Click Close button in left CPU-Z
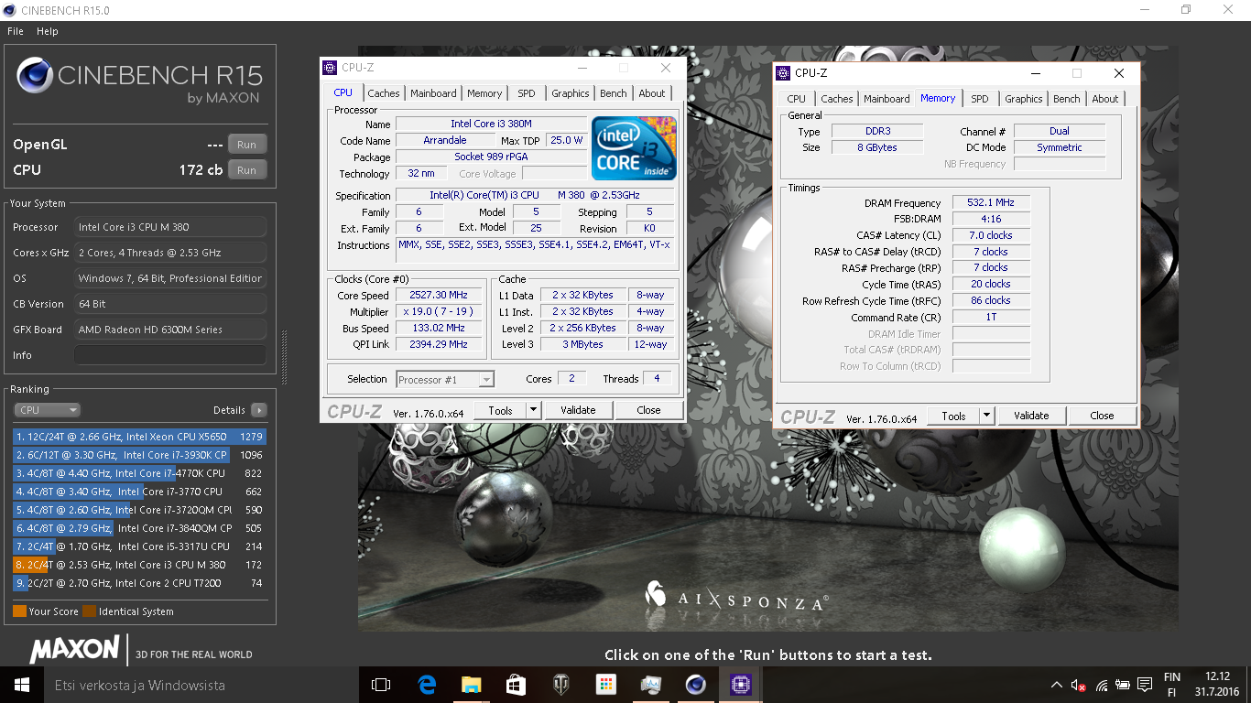 pos(648,410)
